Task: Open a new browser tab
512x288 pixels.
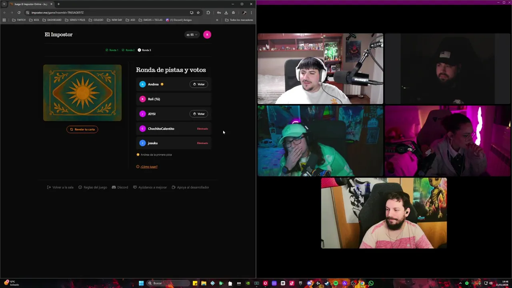Action: point(58,4)
